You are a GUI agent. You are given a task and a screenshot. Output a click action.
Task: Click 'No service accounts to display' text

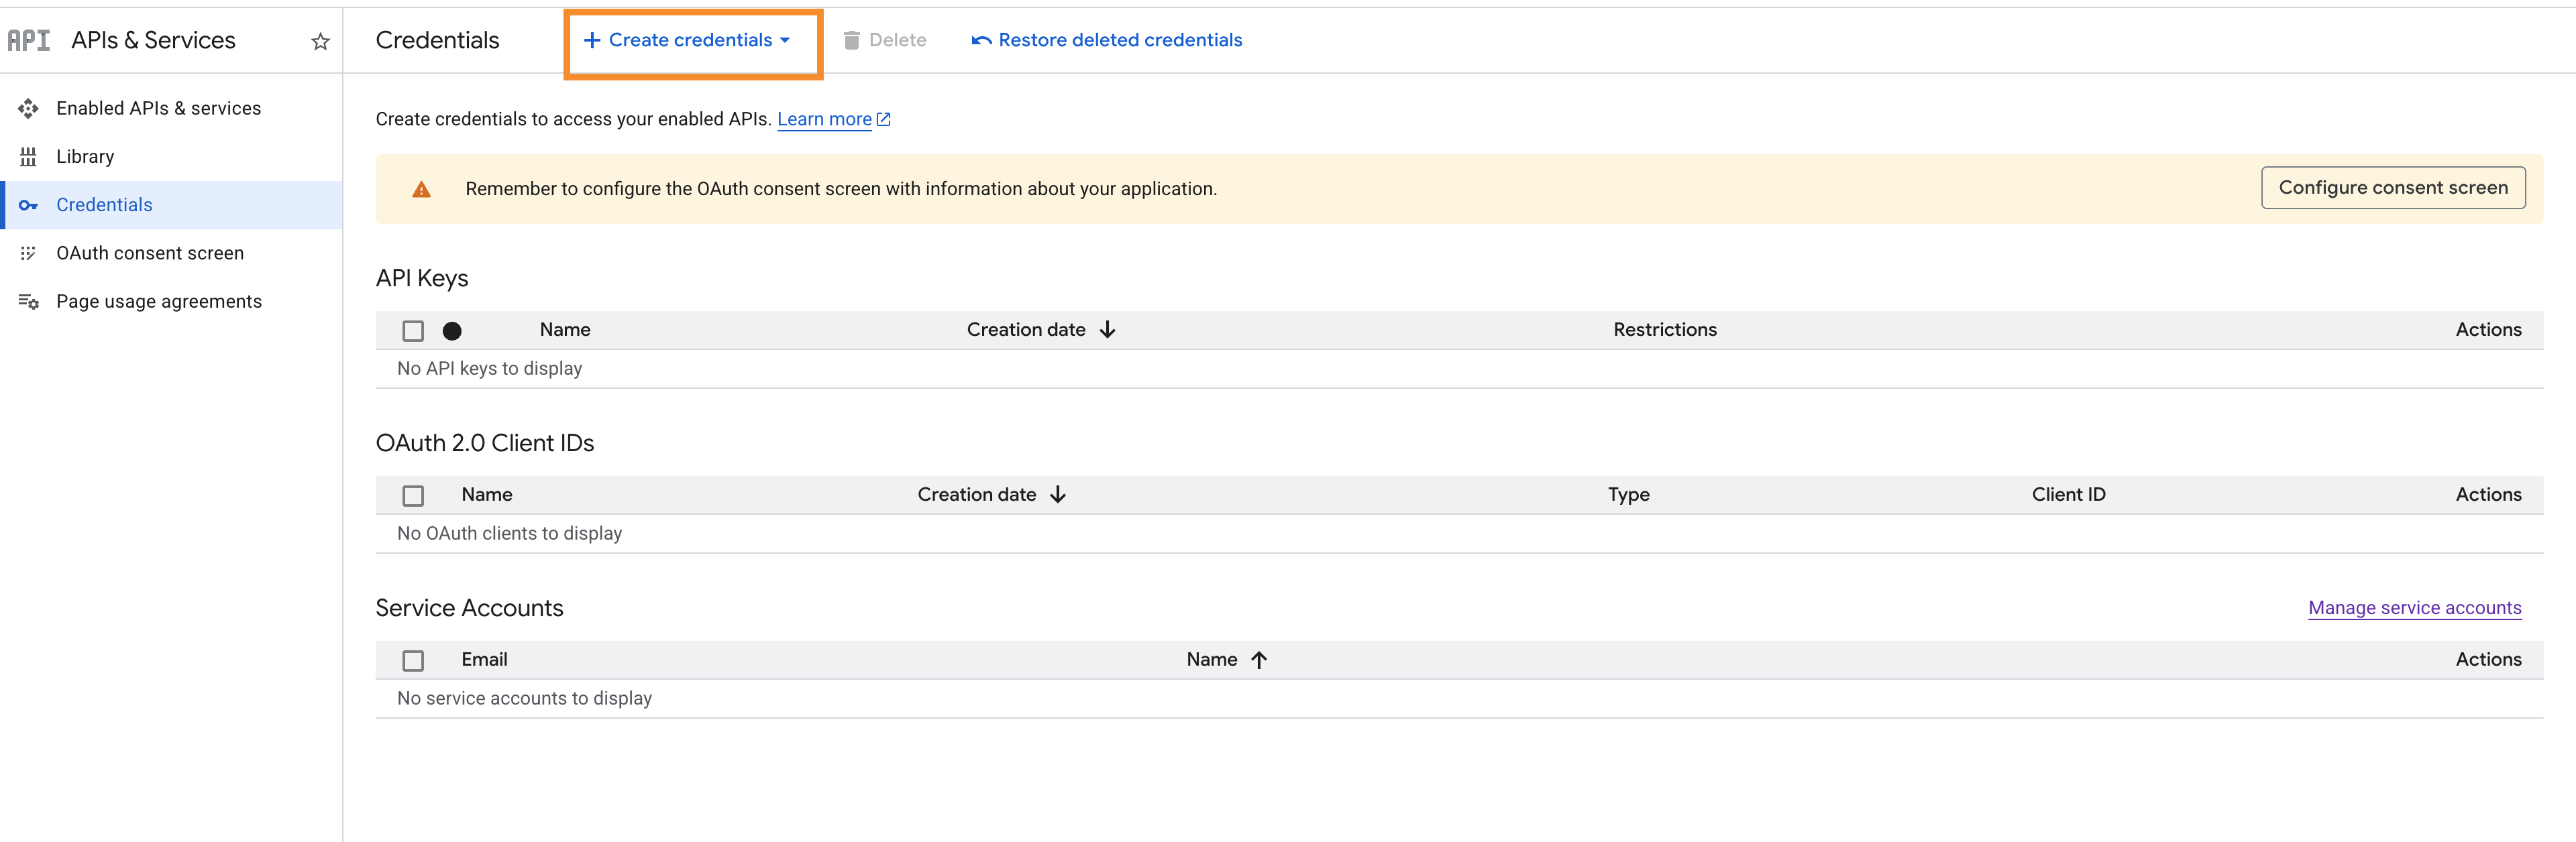coord(524,698)
